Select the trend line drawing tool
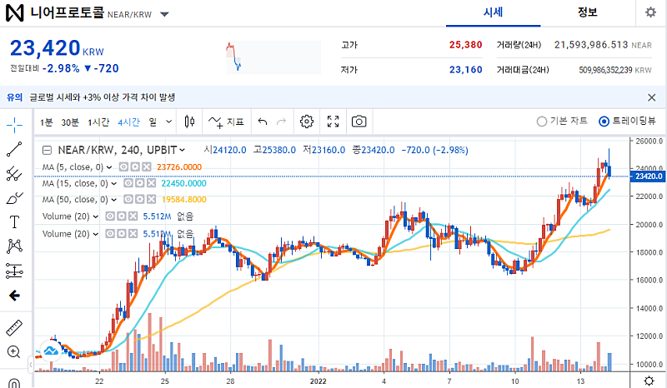667x388 pixels. click(14, 149)
